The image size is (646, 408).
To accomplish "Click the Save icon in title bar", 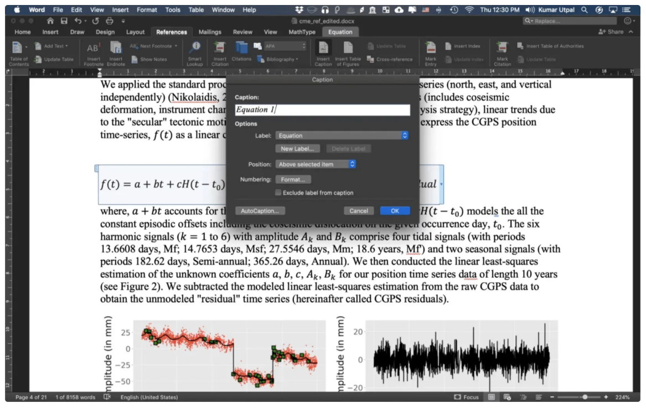I will coord(64,20).
